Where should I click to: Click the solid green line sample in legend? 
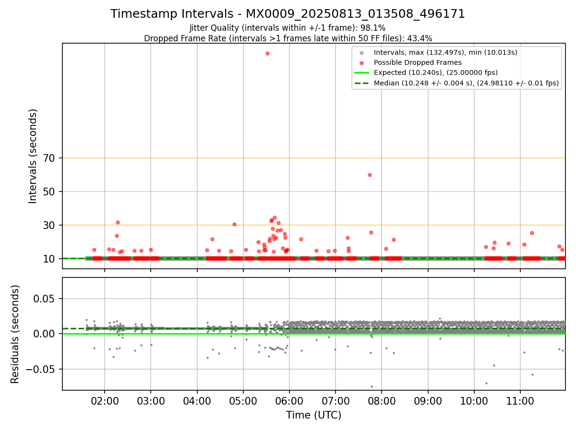point(362,73)
